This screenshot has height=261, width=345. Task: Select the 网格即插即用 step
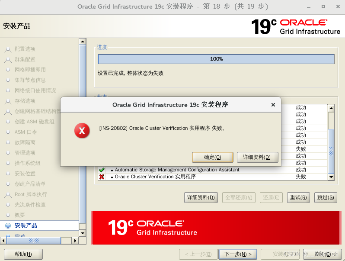pyautogui.click(x=30, y=70)
